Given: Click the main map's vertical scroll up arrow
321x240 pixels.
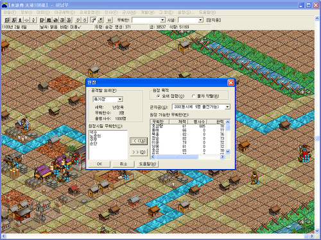Looking at the screenshot, I should pyautogui.click(x=317, y=19).
